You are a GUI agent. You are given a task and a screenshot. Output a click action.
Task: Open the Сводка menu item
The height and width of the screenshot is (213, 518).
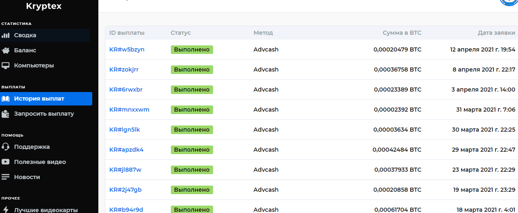tap(45, 35)
